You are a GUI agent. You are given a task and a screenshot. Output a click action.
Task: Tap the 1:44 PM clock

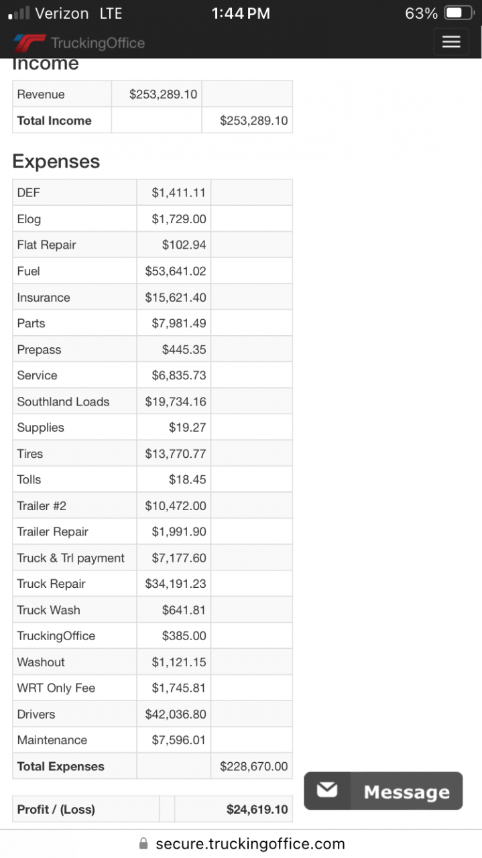pos(241,13)
